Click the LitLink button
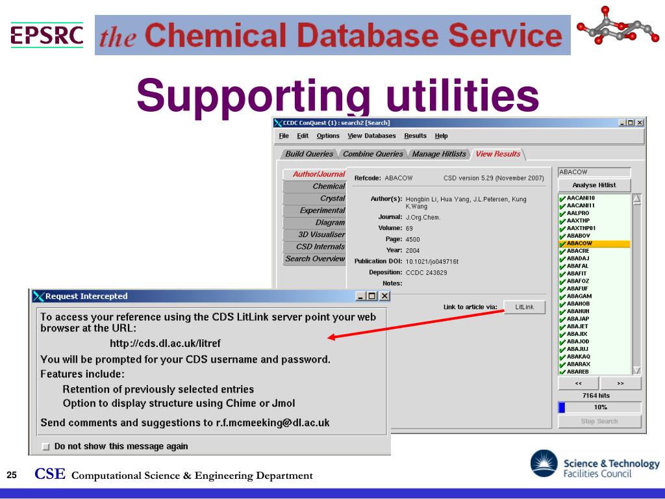The image size is (665, 499). (524, 307)
